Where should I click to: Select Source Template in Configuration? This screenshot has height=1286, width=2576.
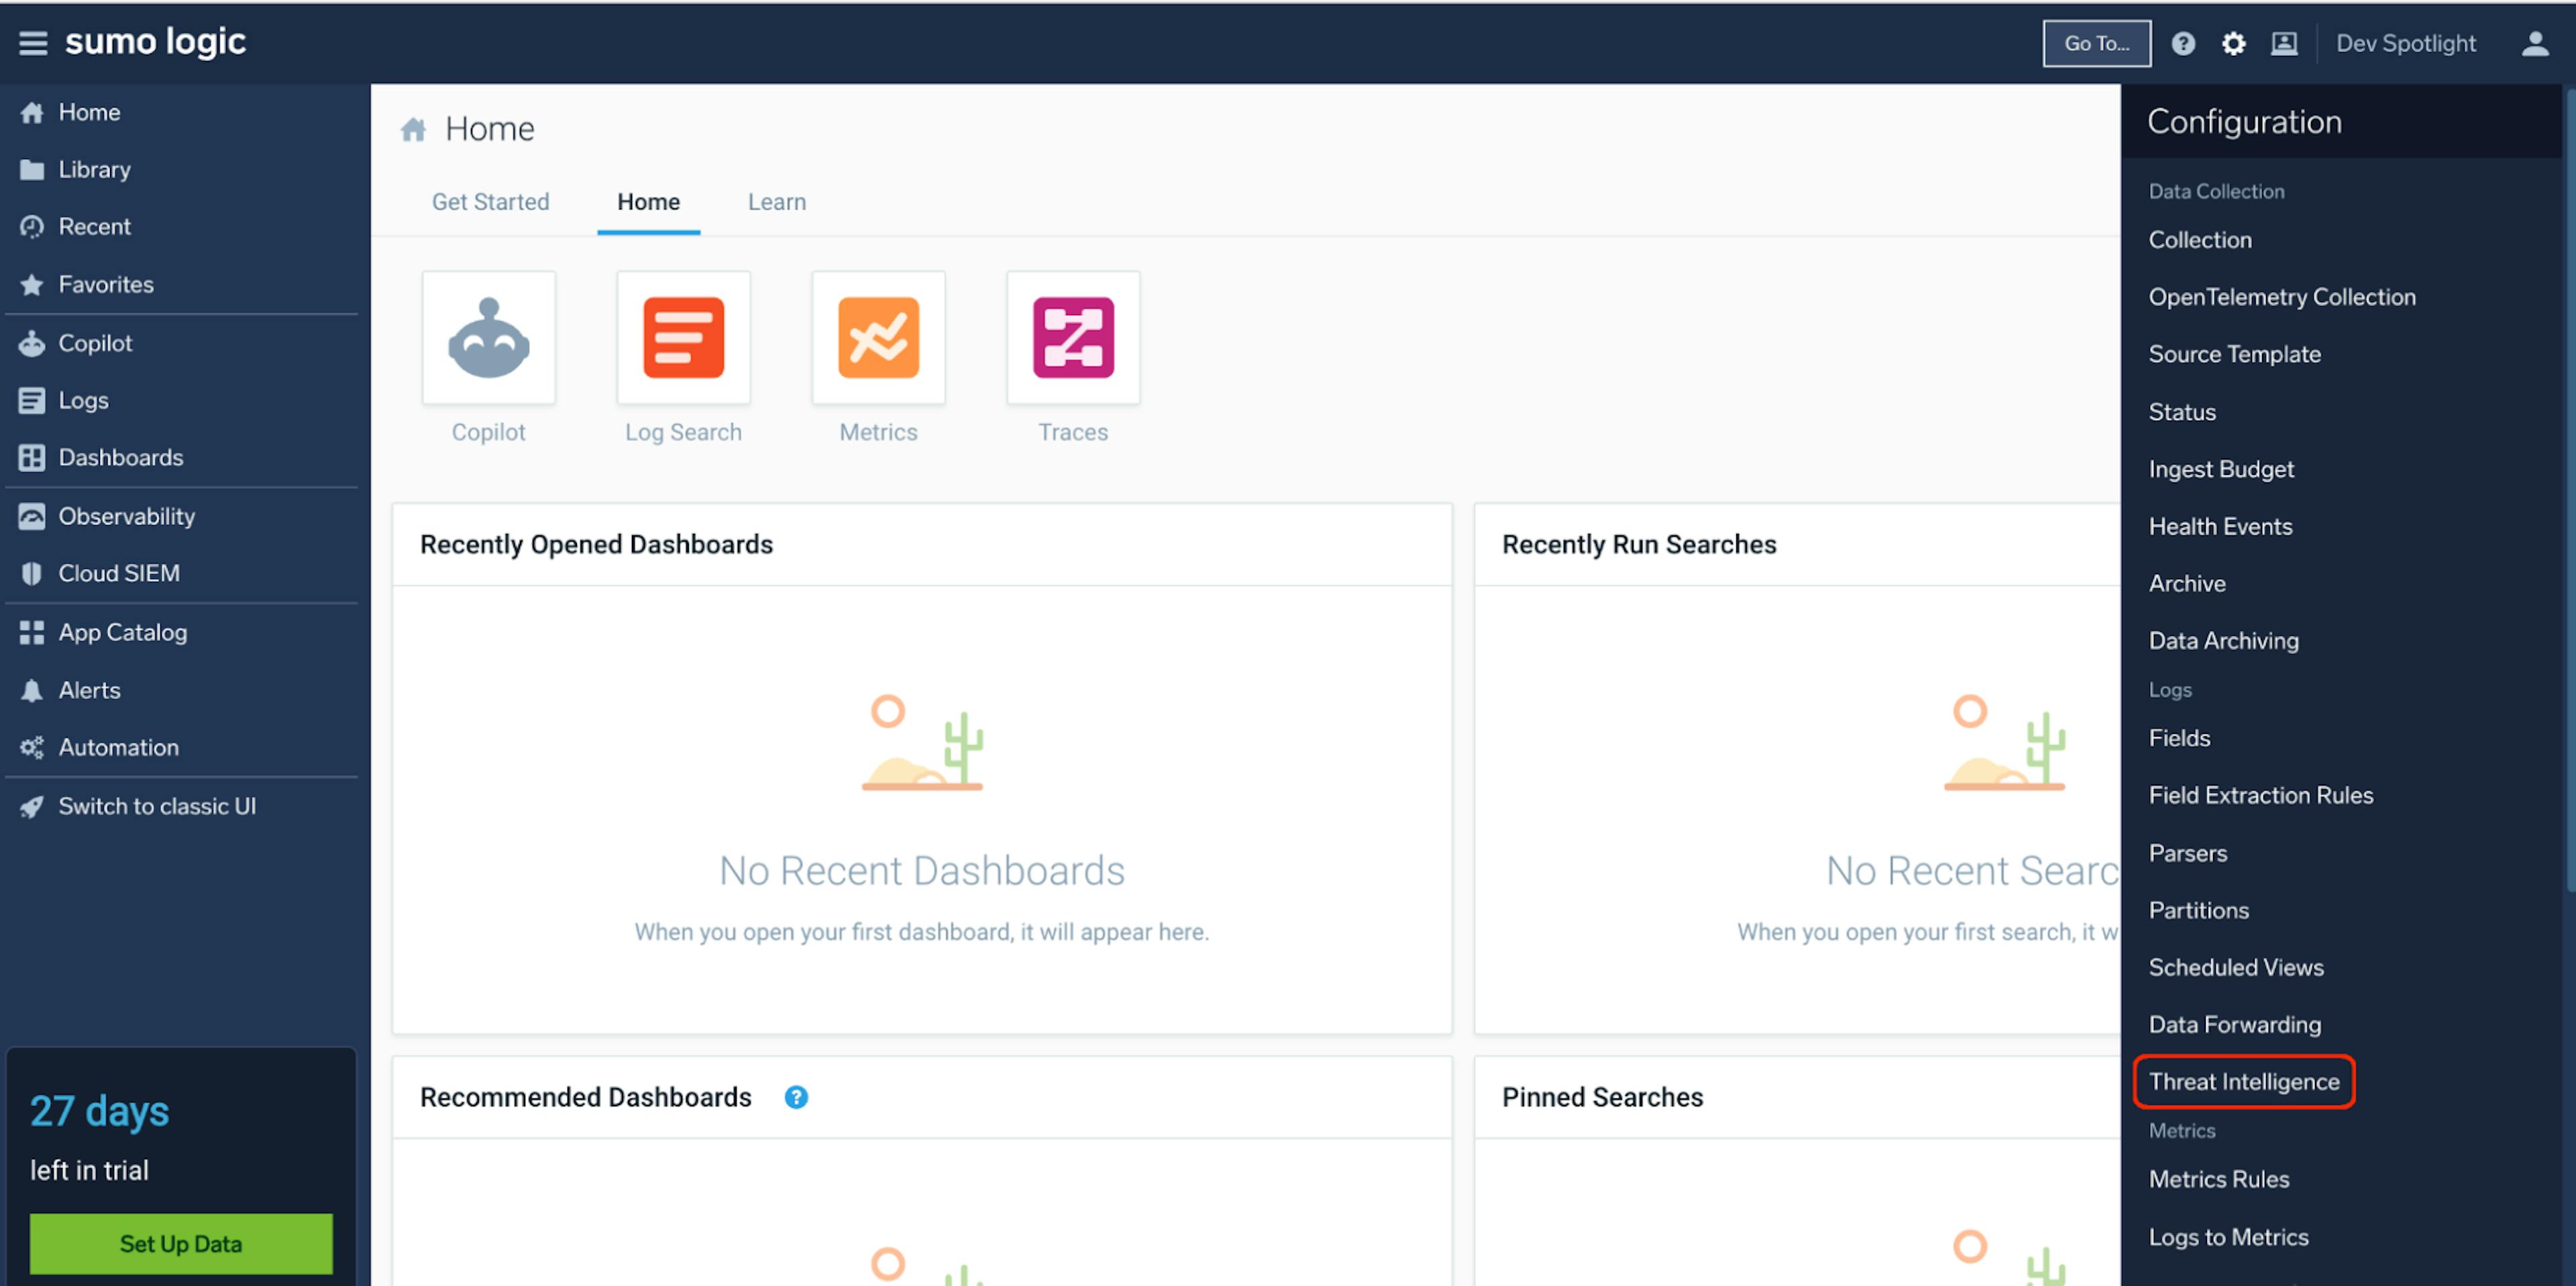(2234, 354)
